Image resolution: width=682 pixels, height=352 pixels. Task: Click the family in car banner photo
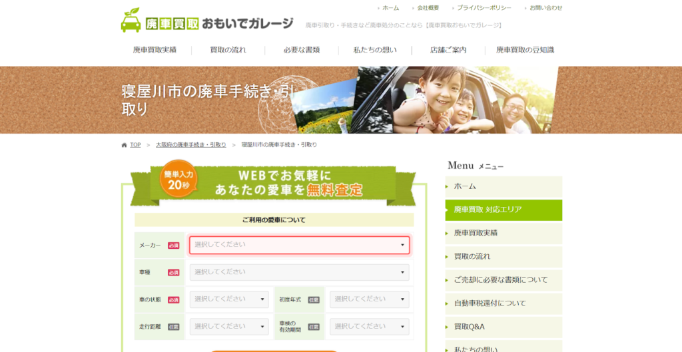tap(453, 100)
